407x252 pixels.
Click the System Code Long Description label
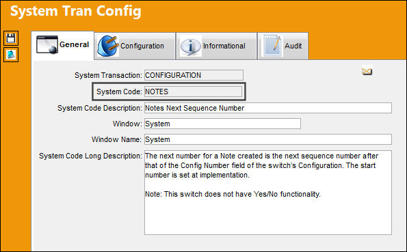[x=90, y=156]
